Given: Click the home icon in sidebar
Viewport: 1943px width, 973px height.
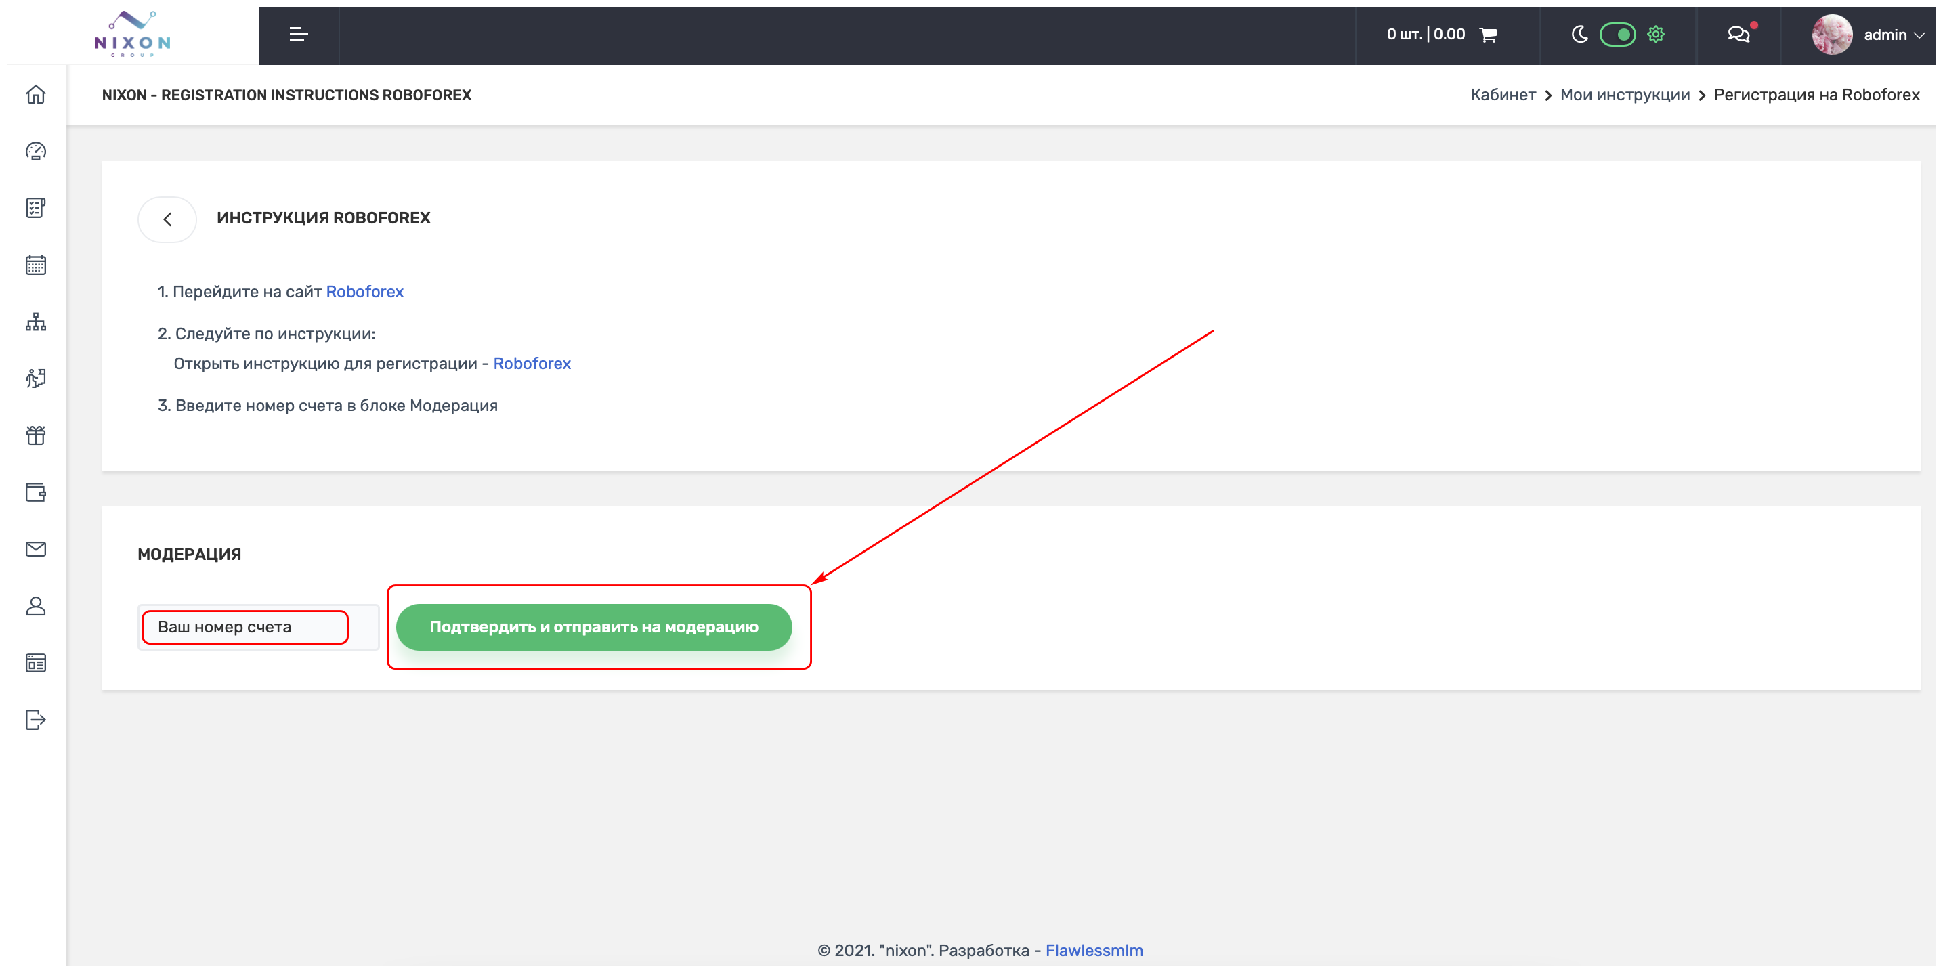Looking at the screenshot, I should coord(35,94).
